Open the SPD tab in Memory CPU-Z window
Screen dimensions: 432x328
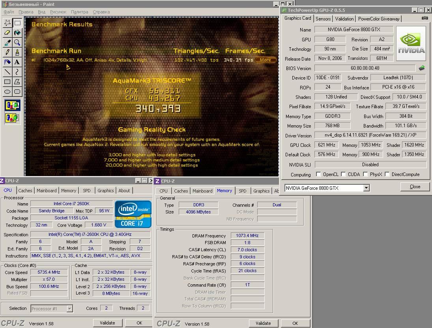(x=243, y=191)
